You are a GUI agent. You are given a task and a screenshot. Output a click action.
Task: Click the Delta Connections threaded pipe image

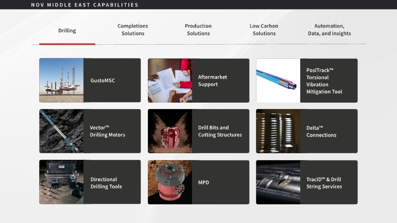278,131
